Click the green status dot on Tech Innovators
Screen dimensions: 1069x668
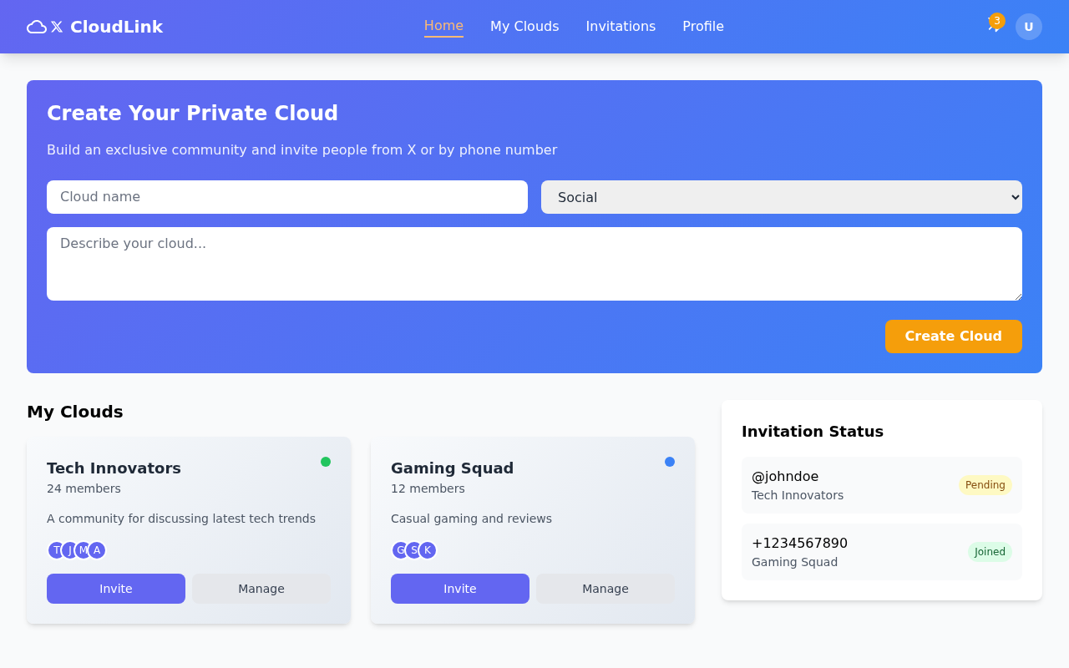click(327, 461)
